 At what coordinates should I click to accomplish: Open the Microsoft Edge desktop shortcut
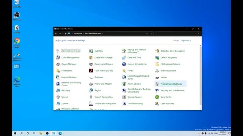17,82
